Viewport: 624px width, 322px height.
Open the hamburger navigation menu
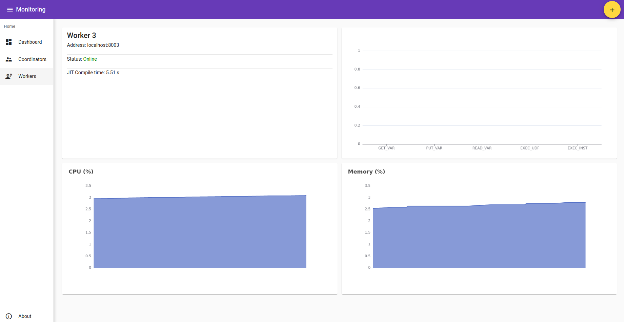tap(10, 9)
